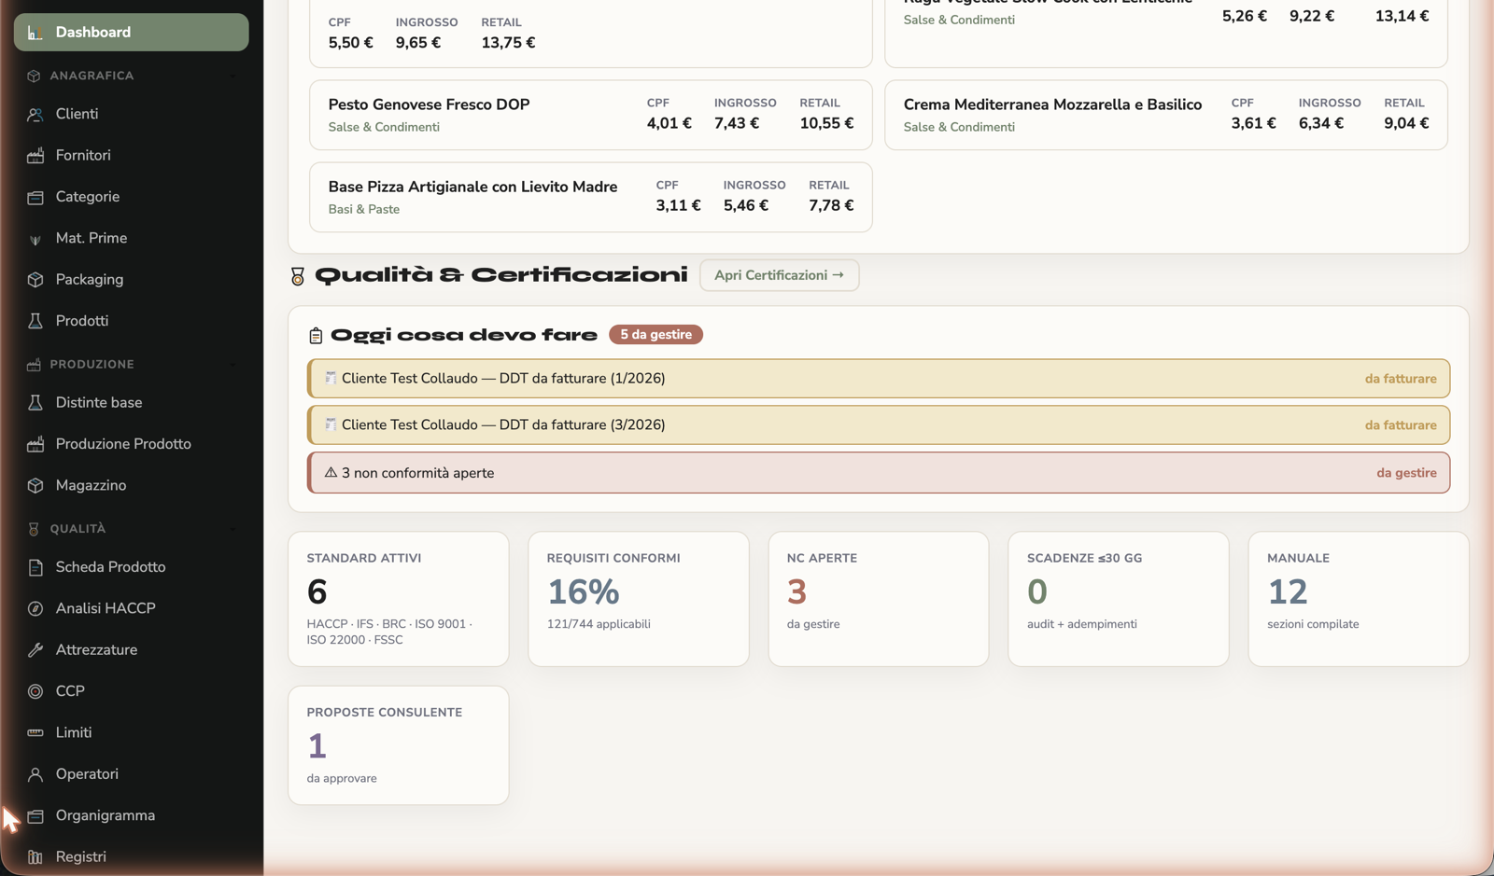Click Crema Mediterranea CPF value 3,61 €
The height and width of the screenshot is (876, 1494).
click(x=1253, y=123)
